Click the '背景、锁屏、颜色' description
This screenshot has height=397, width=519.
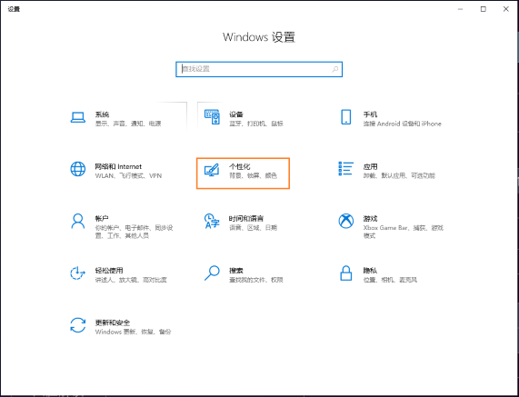pos(254,175)
